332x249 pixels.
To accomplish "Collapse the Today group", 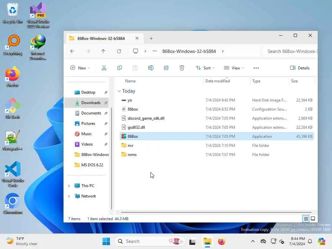I will (x=119, y=91).
